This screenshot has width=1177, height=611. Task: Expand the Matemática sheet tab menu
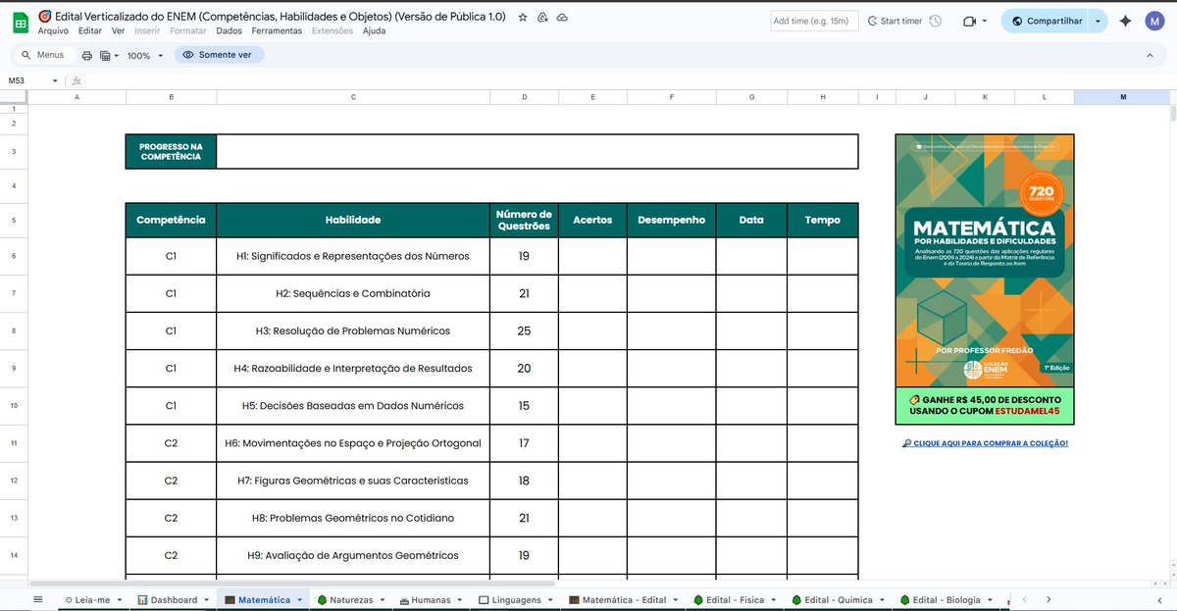pyautogui.click(x=300, y=599)
